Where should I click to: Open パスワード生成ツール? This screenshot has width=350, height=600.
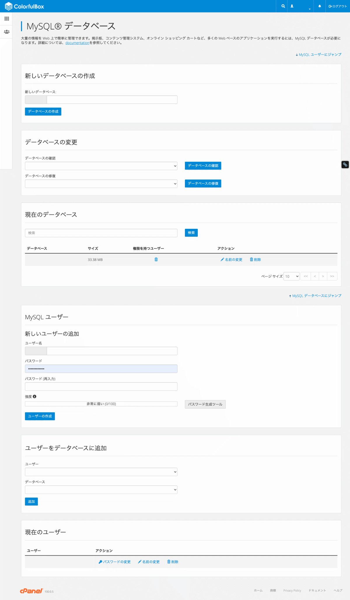pos(205,404)
